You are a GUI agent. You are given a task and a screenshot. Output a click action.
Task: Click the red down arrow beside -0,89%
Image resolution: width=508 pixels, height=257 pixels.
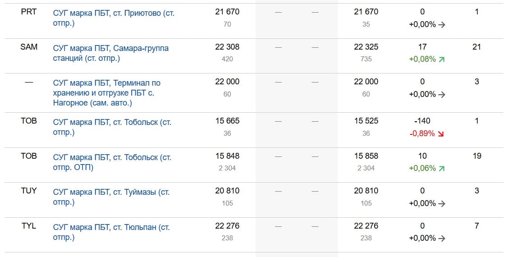tap(440, 134)
